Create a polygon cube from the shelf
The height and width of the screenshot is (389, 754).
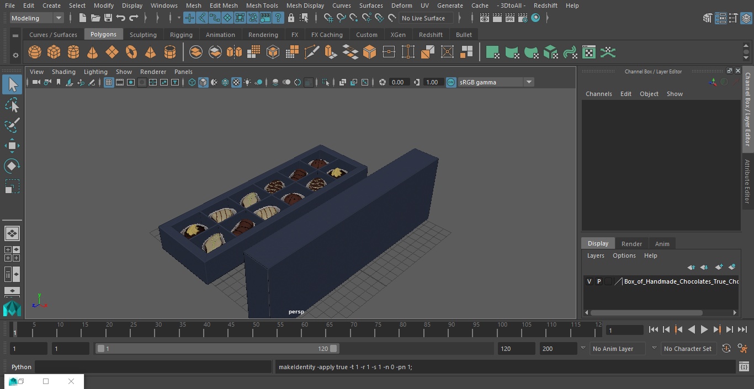point(54,52)
